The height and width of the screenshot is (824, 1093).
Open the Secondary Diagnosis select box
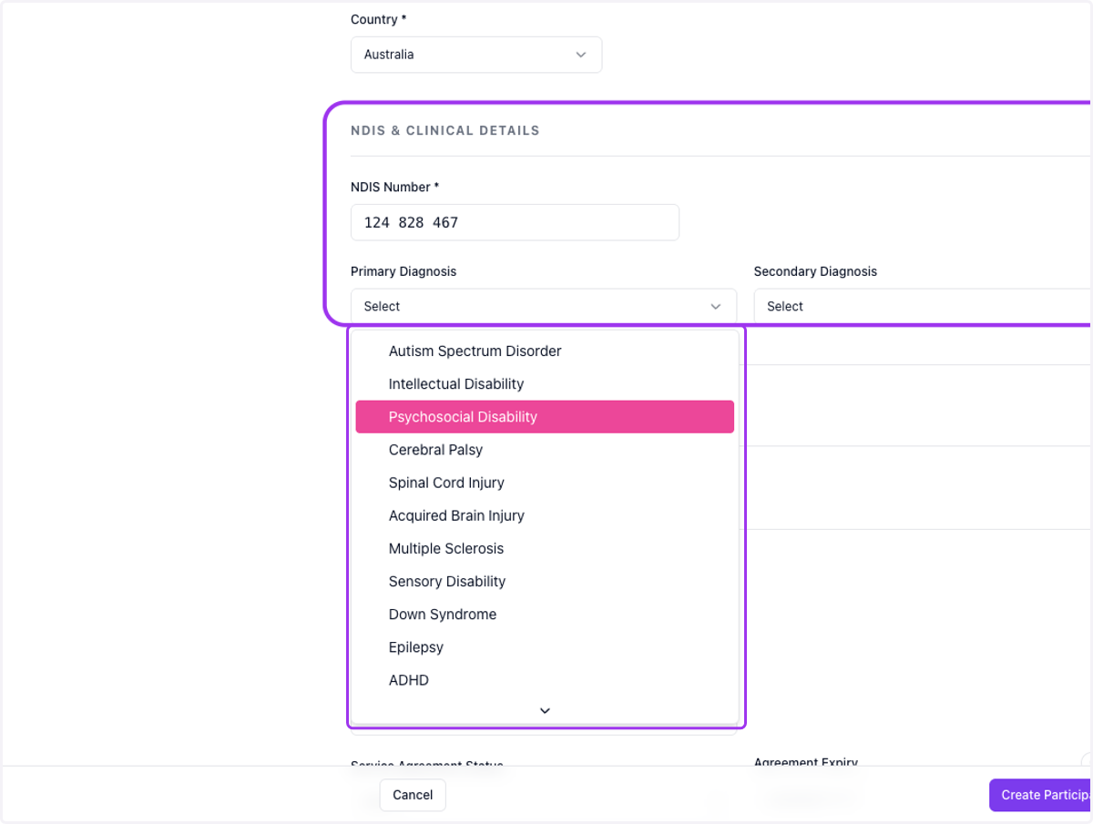coord(923,307)
